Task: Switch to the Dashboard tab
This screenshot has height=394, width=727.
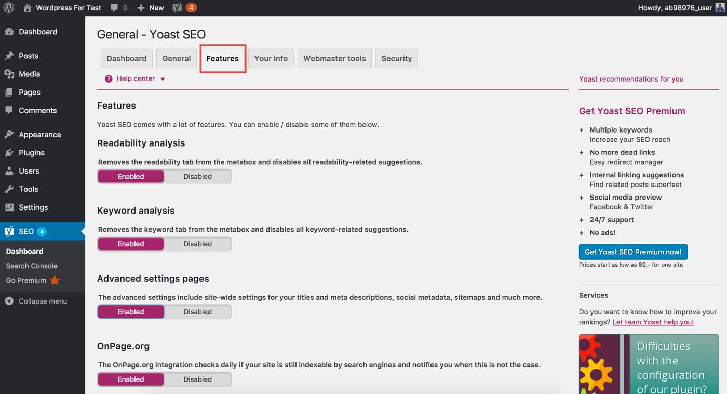Action: click(x=126, y=58)
